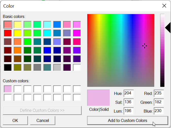Click in the Hue input field
This screenshot has height=128, width=171.
[128, 93]
